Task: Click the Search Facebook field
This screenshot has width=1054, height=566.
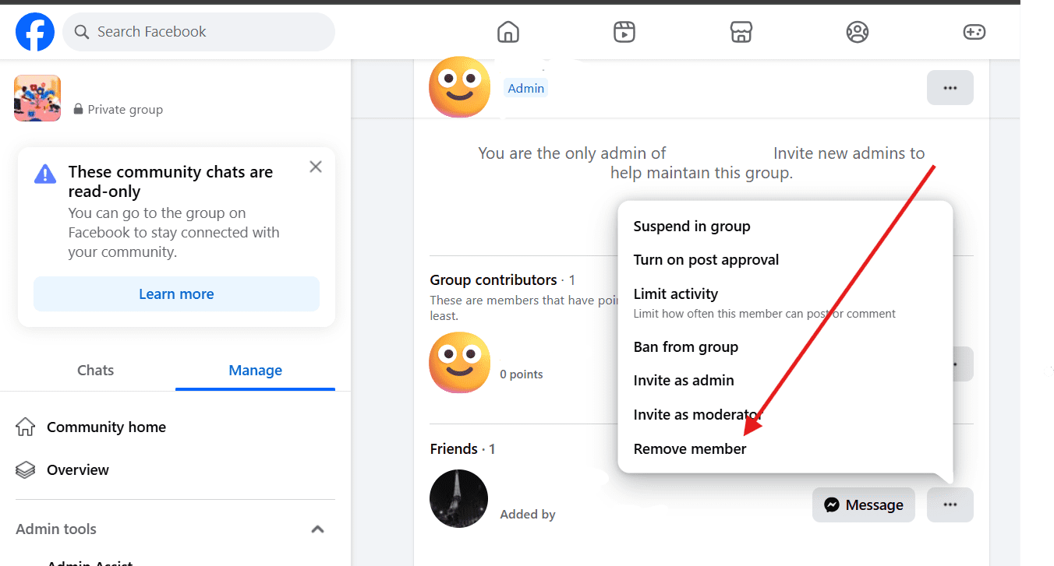Action: click(199, 32)
